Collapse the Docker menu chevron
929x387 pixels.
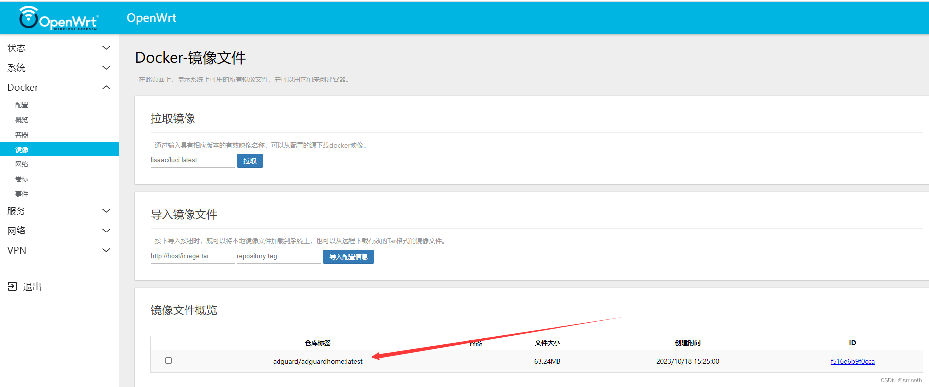[106, 87]
